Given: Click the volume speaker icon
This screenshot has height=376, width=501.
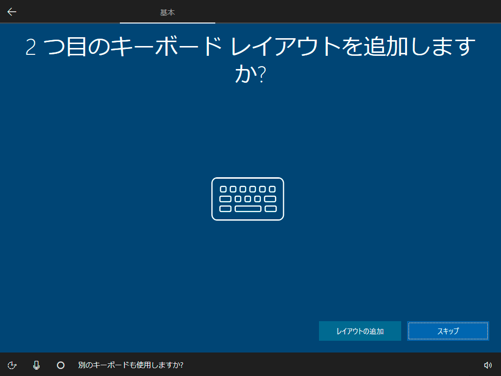Looking at the screenshot, I should pyautogui.click(x=488, y=365).
